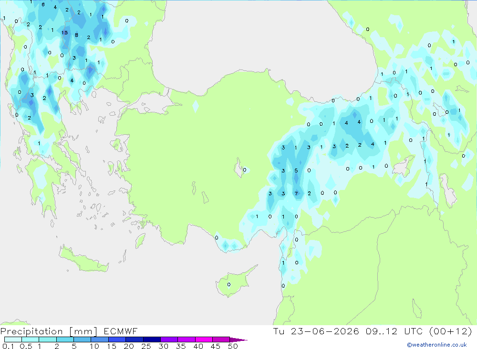Click the '50' legend scale label
This screenshot has height=349, width=477.
[x=233, y=346]
